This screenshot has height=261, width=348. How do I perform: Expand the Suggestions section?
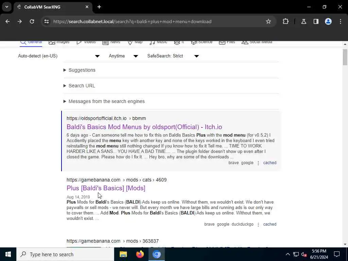coord(80,70)
